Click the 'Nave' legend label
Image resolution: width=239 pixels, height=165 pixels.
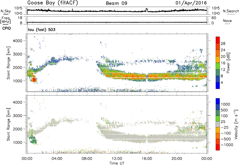227,21
